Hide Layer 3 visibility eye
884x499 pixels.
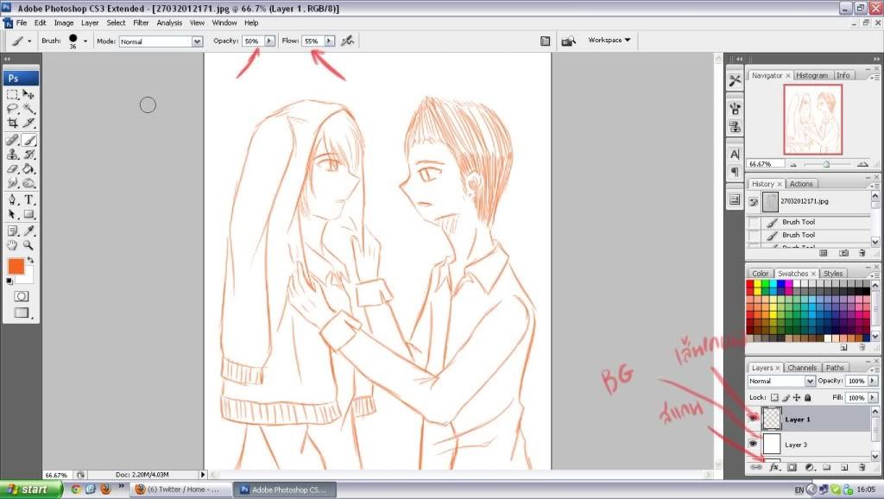click(753, 444)
